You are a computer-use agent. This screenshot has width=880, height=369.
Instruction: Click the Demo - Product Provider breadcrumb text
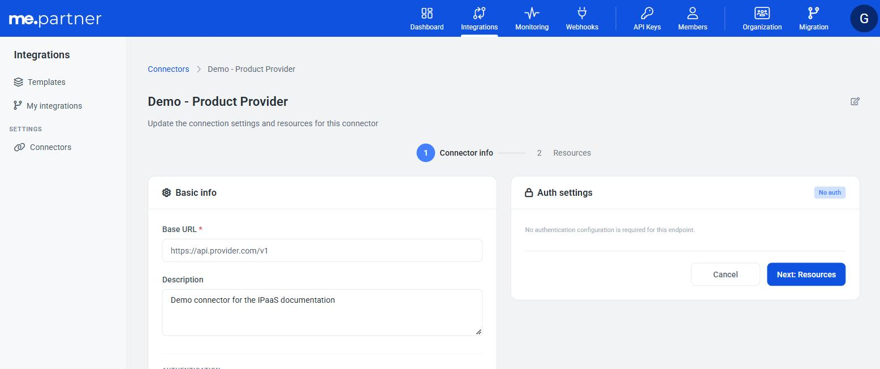click(252, 69)
